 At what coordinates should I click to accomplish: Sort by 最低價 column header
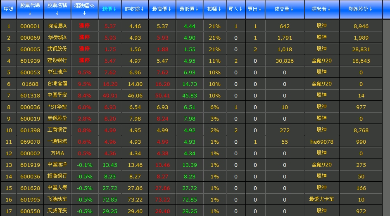[189, 9]
